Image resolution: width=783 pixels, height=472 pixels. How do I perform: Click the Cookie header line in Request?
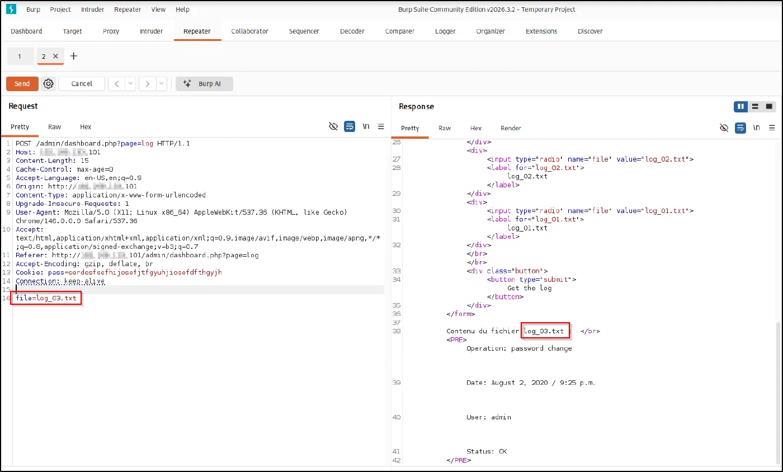click(x=119, y=272)
